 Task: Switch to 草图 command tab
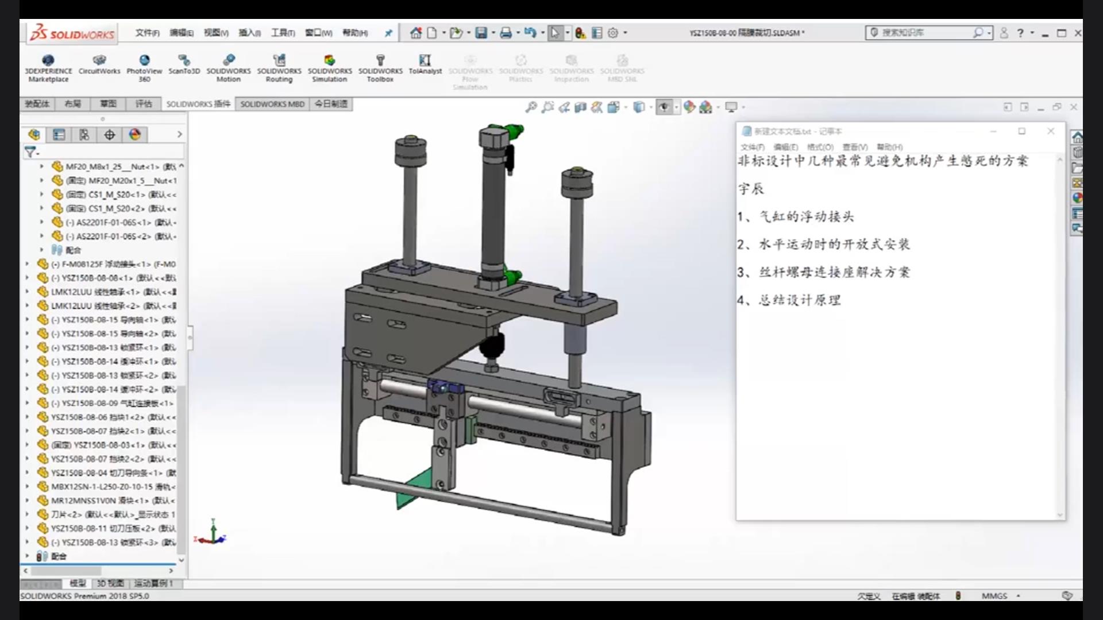(x=108, y=104)
